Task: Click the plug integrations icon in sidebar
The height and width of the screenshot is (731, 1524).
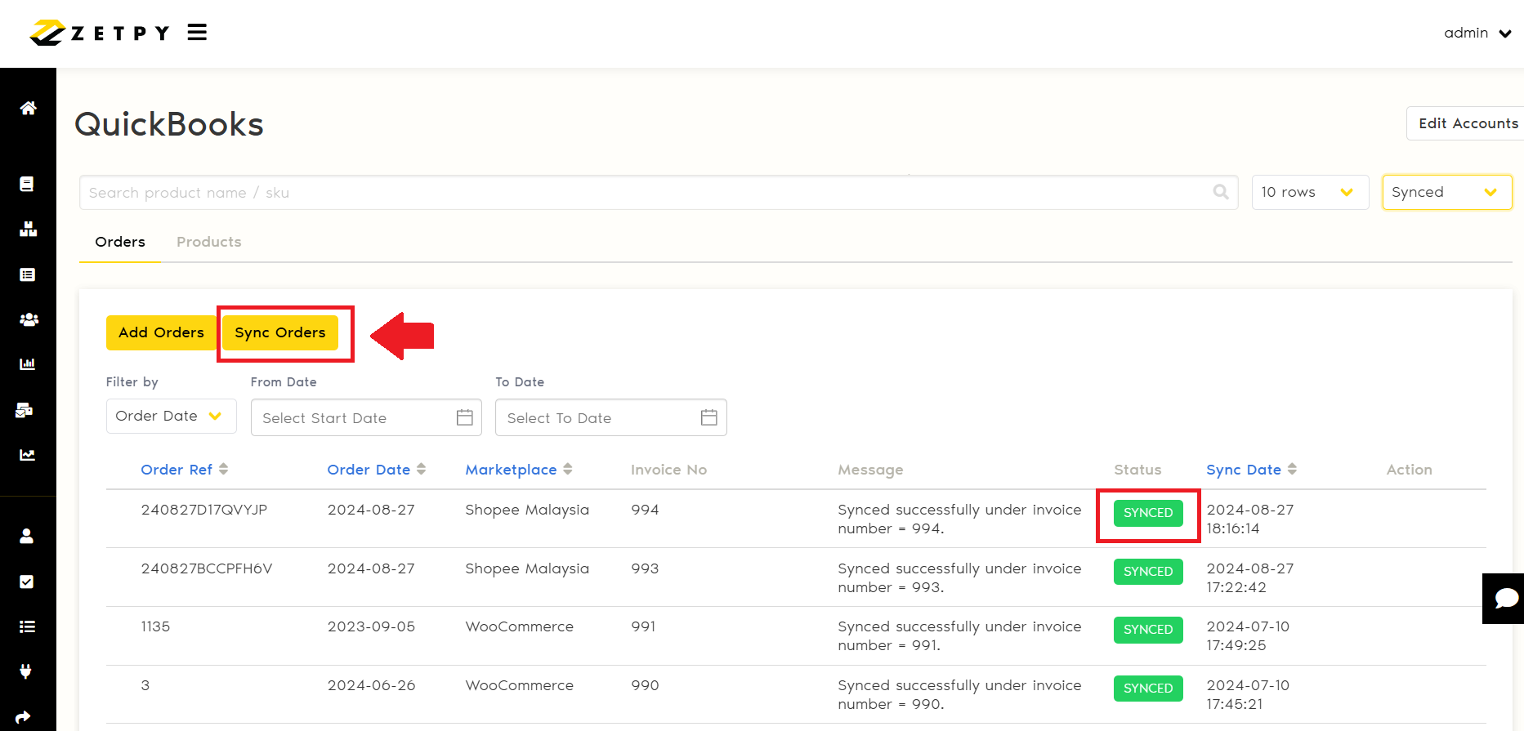Action: (x=26, y=671)
